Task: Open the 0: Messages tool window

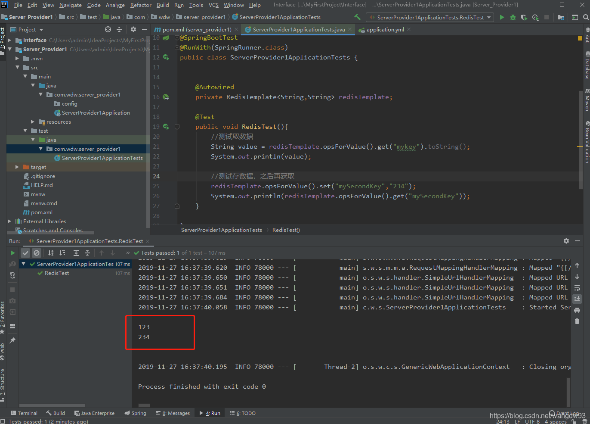Action: click(x=173, y=413)
